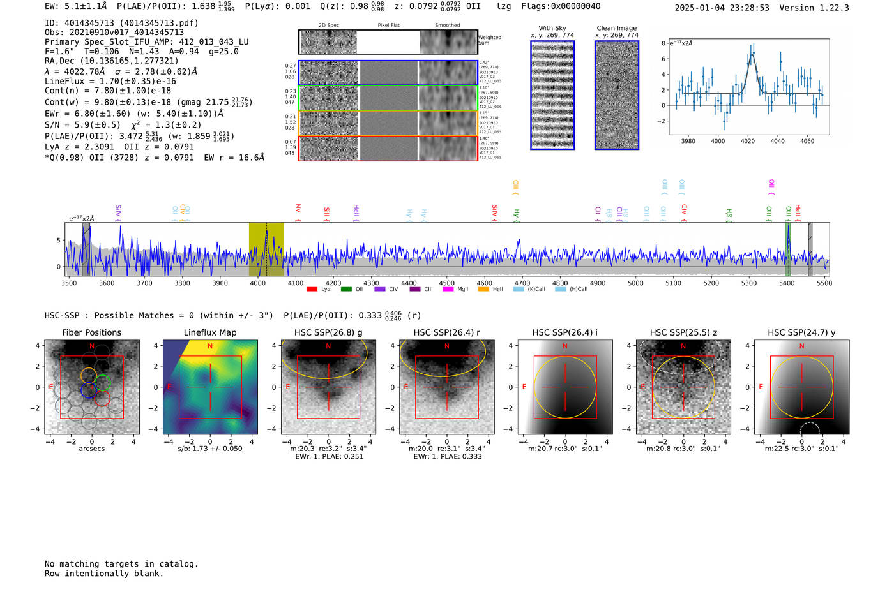Image resolution: width=894 pixels, height=608 pixels.
Task: Click the green OII legend swatch
Action: [346, 289]
